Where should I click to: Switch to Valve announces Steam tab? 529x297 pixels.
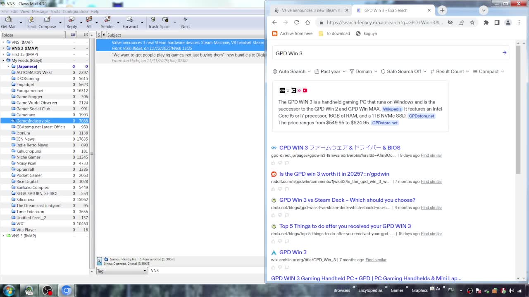click(x=312, y=10)
